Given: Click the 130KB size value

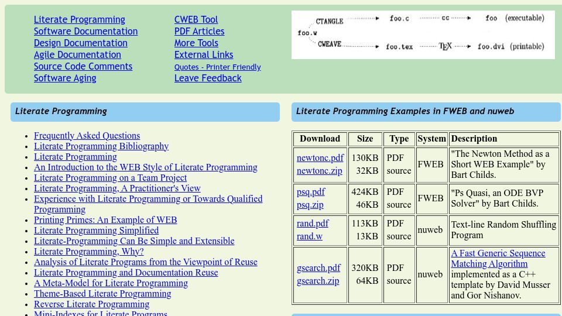Looking at the screenshot, I should [365, 158].
